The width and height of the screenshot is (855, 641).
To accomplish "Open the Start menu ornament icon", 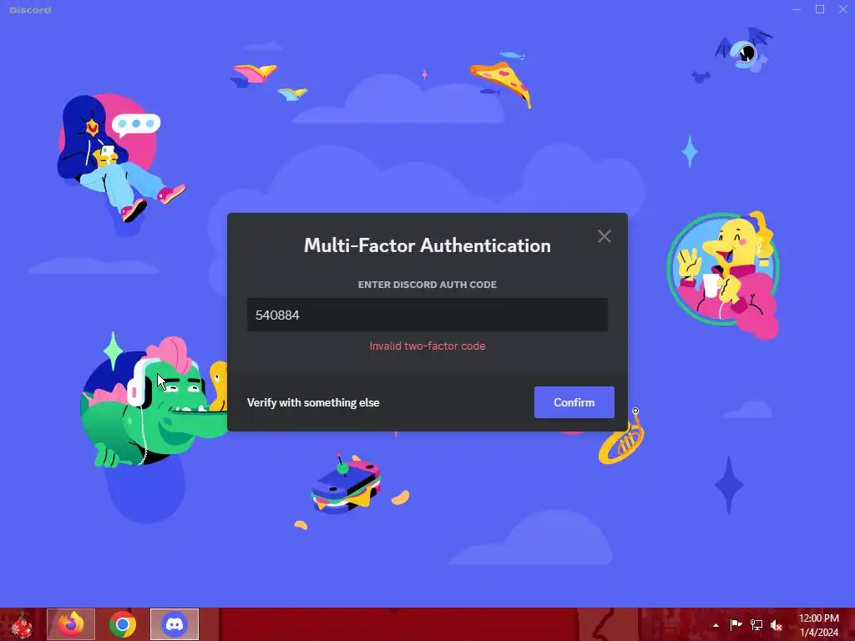I will tap(21, 624).
